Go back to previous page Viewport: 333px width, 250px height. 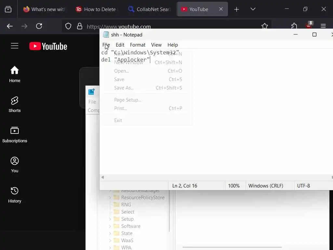pos(10,26)
